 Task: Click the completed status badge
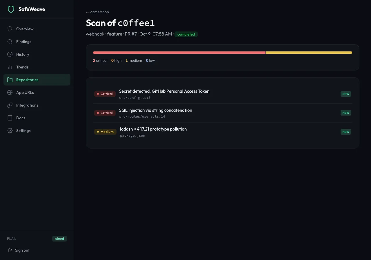point(186,34)
